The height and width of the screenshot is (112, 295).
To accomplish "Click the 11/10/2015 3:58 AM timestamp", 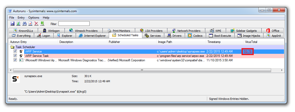I will coord(219,60).
